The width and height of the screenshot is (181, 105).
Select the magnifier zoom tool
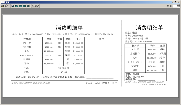tap(6, 6)
